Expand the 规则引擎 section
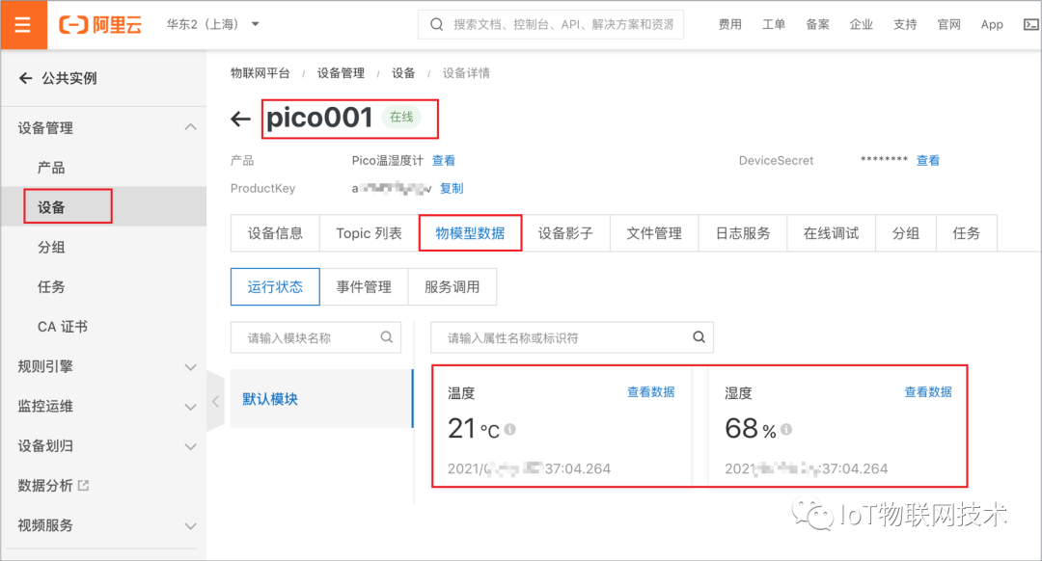Viewport: 1042px width, 561px height. coord(190,367)
